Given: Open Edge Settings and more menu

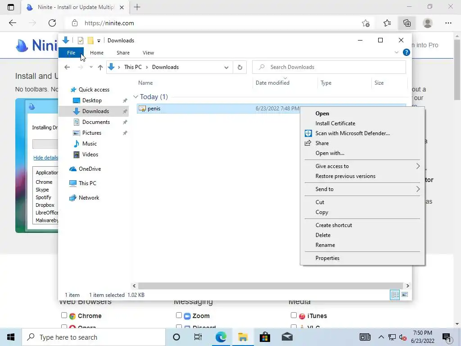Looking at the screenshot, I should coord(448,23).
